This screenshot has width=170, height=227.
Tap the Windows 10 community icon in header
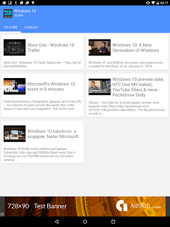click(x=8, y=14)
